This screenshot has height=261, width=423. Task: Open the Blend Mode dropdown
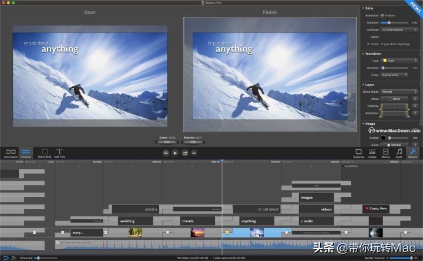click(399, 92)
